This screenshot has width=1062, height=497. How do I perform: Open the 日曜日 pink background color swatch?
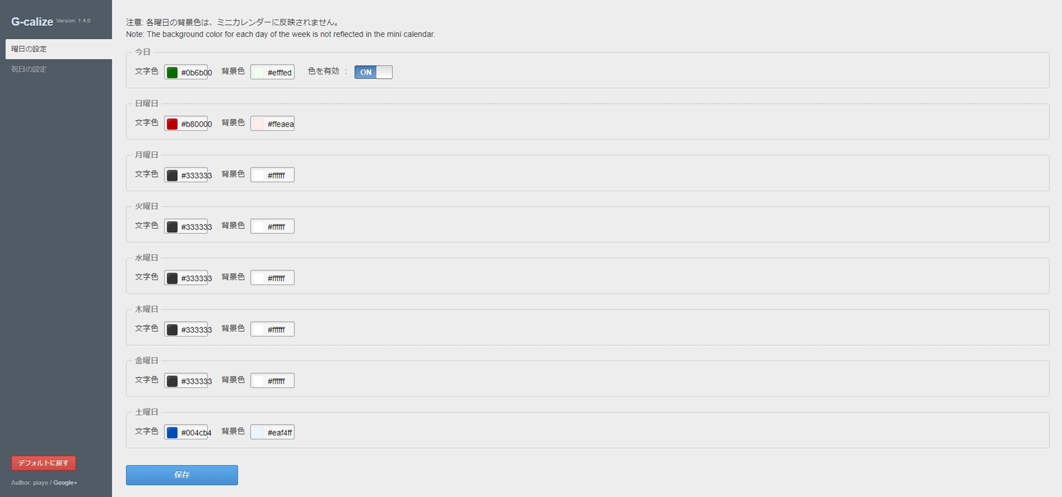258,124
